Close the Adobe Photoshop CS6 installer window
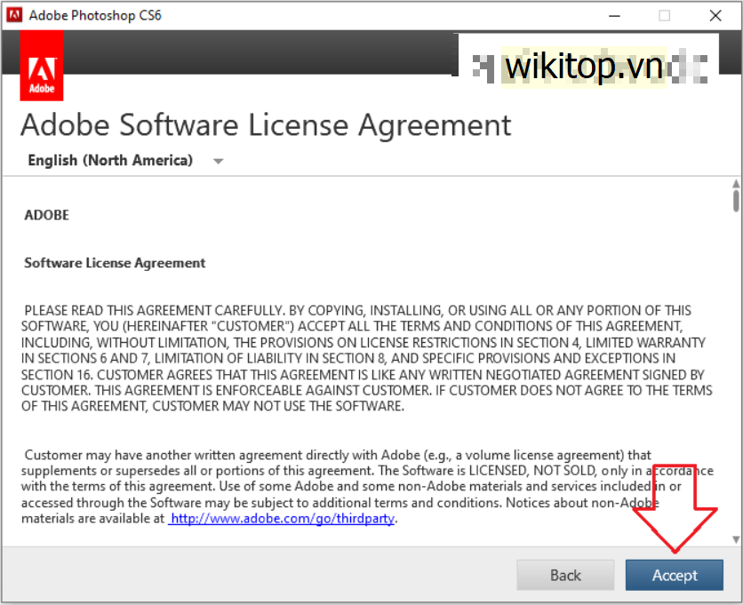 [715, 15]
